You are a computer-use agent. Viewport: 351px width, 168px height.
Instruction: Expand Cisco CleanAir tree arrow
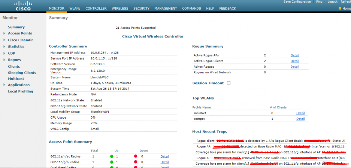[4, 40]
